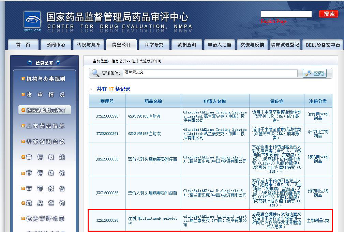The width and height of the screenshot is (344, 232).
Task: Click the records list icon beside 共有17条记录
Action: click(x=91, y=89)
